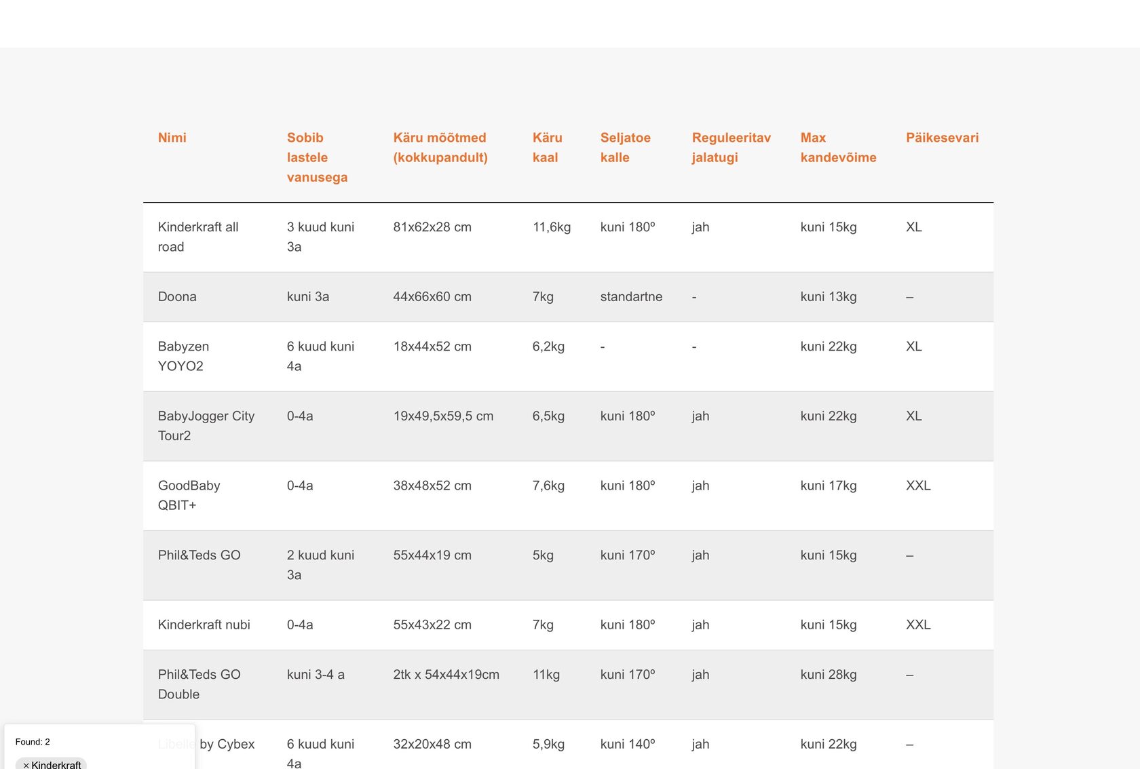
Task: Click the 'kuni 17kg' capacity cell
Action: pyautogui.click(x=829, y=486)
